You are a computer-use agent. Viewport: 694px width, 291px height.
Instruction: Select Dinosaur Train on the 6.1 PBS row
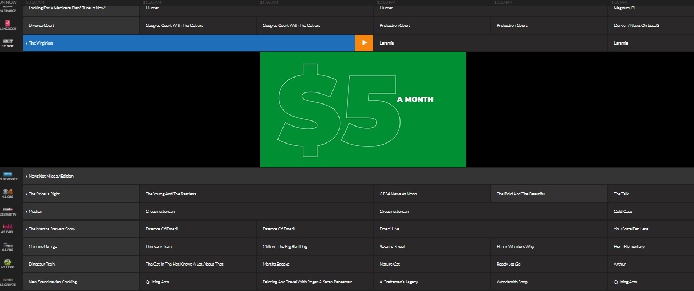tap(198, 246)
